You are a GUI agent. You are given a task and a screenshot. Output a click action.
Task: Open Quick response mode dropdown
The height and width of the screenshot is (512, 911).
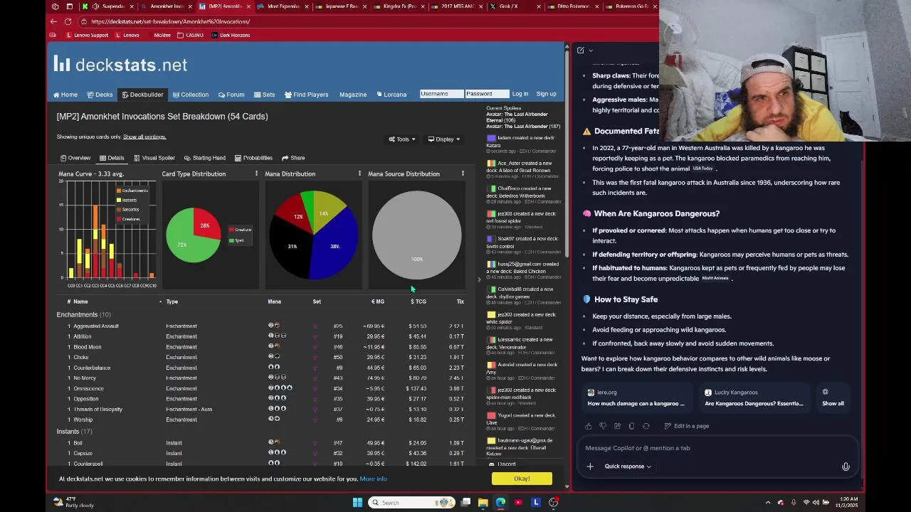point(628,466)
